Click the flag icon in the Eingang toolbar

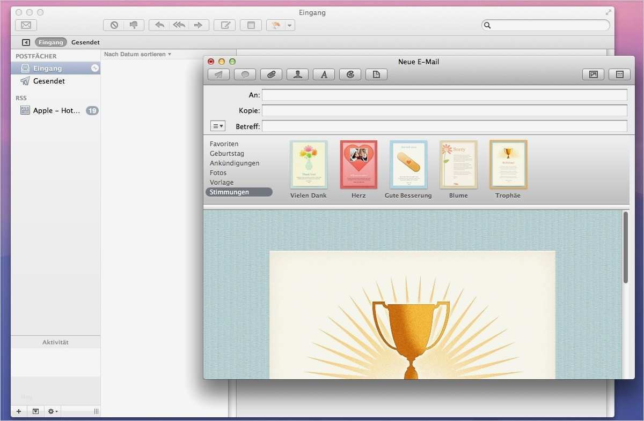275,25
